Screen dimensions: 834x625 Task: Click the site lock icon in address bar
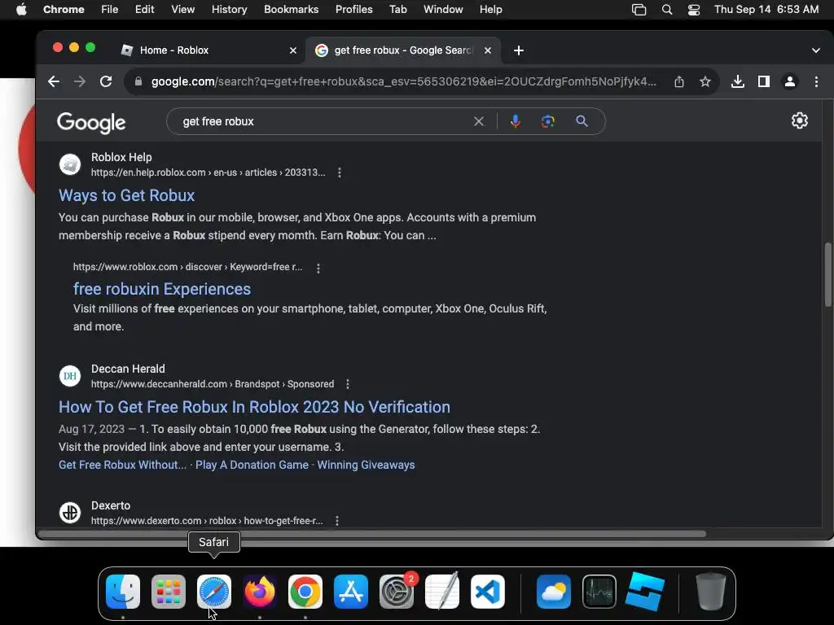point(138,81)
